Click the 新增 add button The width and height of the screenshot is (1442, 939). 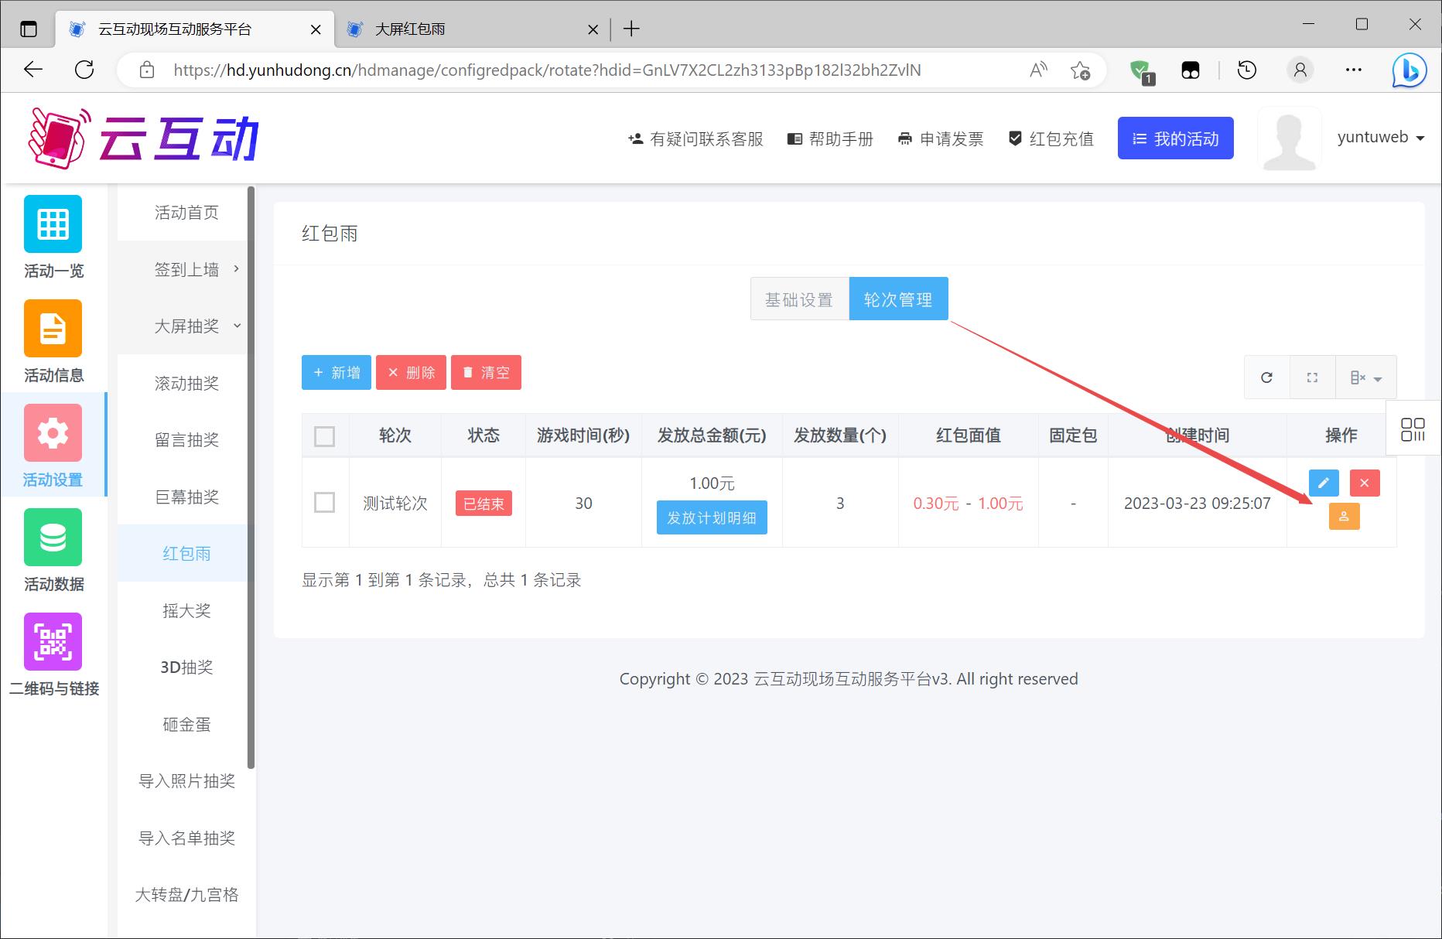(x=337, y=373)
